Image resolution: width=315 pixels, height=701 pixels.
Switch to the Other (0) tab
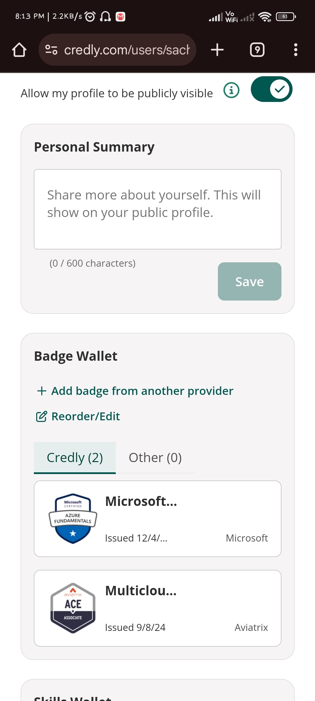(x=155, y=457)
